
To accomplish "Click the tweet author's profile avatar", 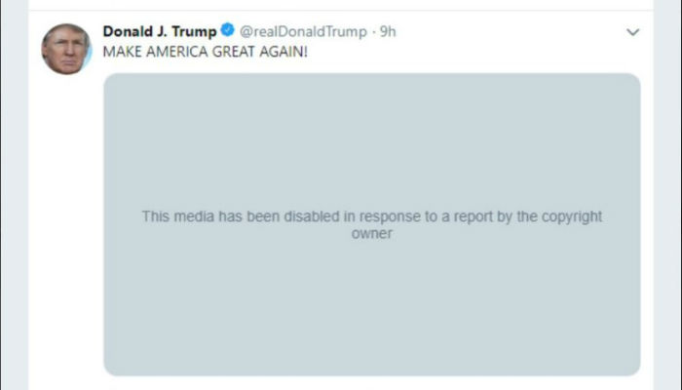I will 65,49.
